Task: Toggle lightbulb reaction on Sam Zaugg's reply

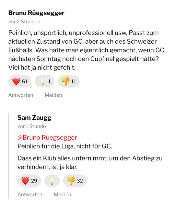Action: coord(52,180)
